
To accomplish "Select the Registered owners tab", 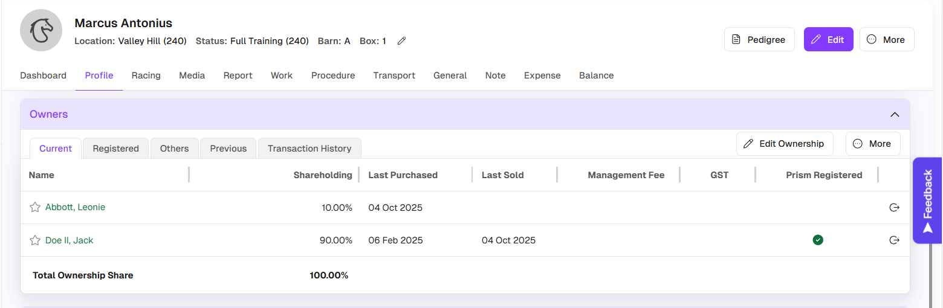I will pyautogui.click(x=115, y=149).
